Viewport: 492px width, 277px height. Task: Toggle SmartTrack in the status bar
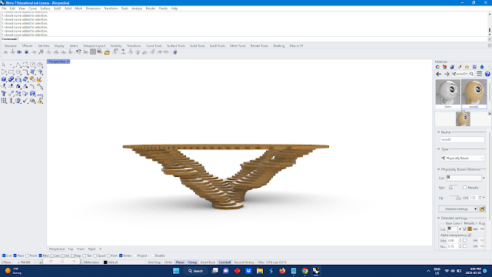point(208,262)
